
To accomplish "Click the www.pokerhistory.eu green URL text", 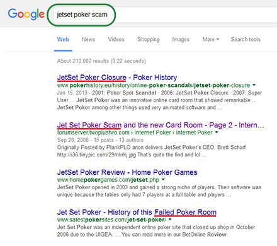I will click(x=154, y=85).
